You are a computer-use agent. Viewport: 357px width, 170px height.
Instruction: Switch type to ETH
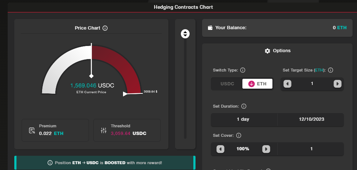tap(257, 84)
